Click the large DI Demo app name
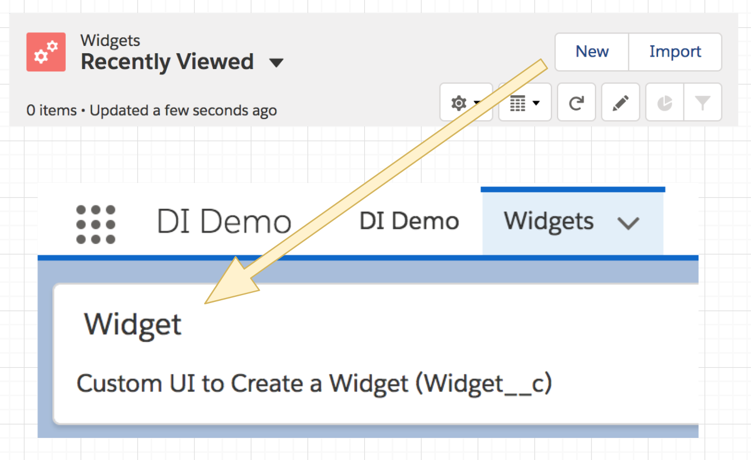Viewport: 751px width, 460px height. pyautogui.click(x=223, y=222)
